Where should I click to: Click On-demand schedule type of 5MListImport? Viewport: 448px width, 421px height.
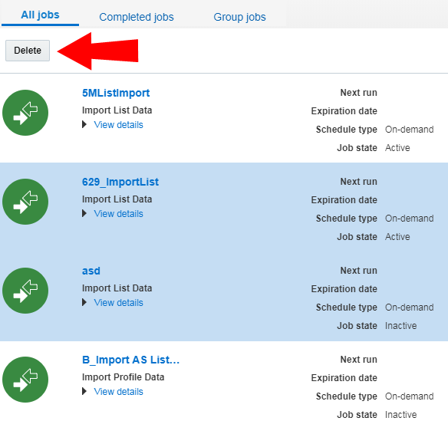tap(410, 130)
